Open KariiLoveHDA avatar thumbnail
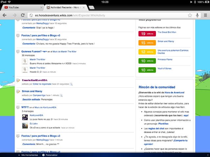The image size is (210, 157). click(x=25, y=117)
